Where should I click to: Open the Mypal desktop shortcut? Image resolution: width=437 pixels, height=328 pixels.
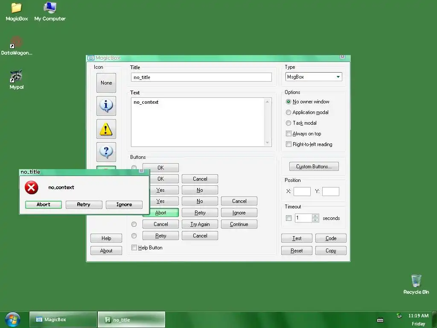click(x=17, y=80)
